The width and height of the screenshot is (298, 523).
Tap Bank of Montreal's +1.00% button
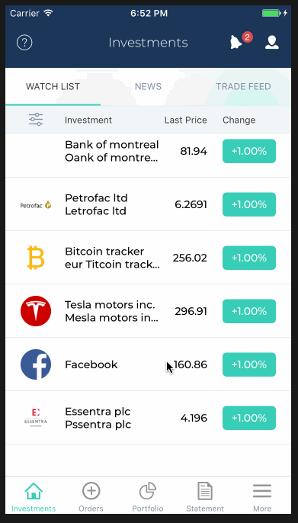point(249,151)
